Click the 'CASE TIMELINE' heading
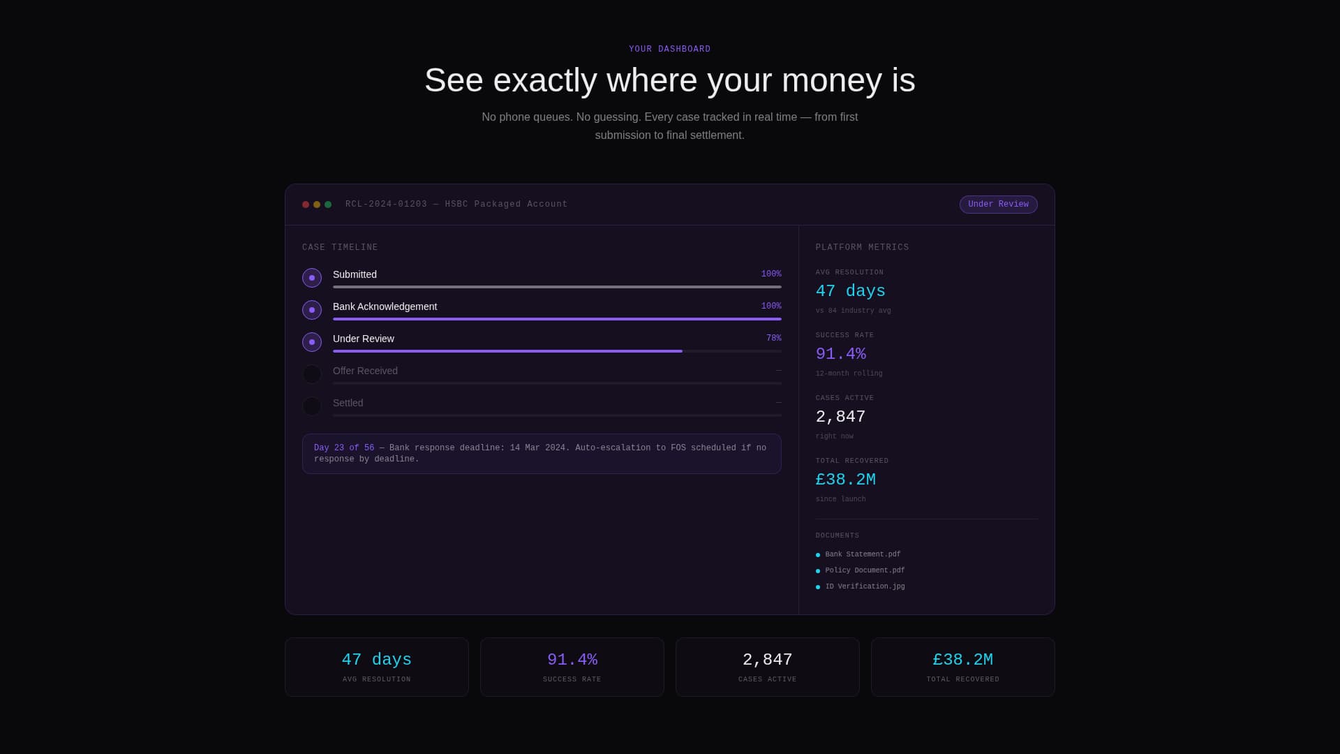This screenshot has width=1340, height=754. (x=340, y=248)
